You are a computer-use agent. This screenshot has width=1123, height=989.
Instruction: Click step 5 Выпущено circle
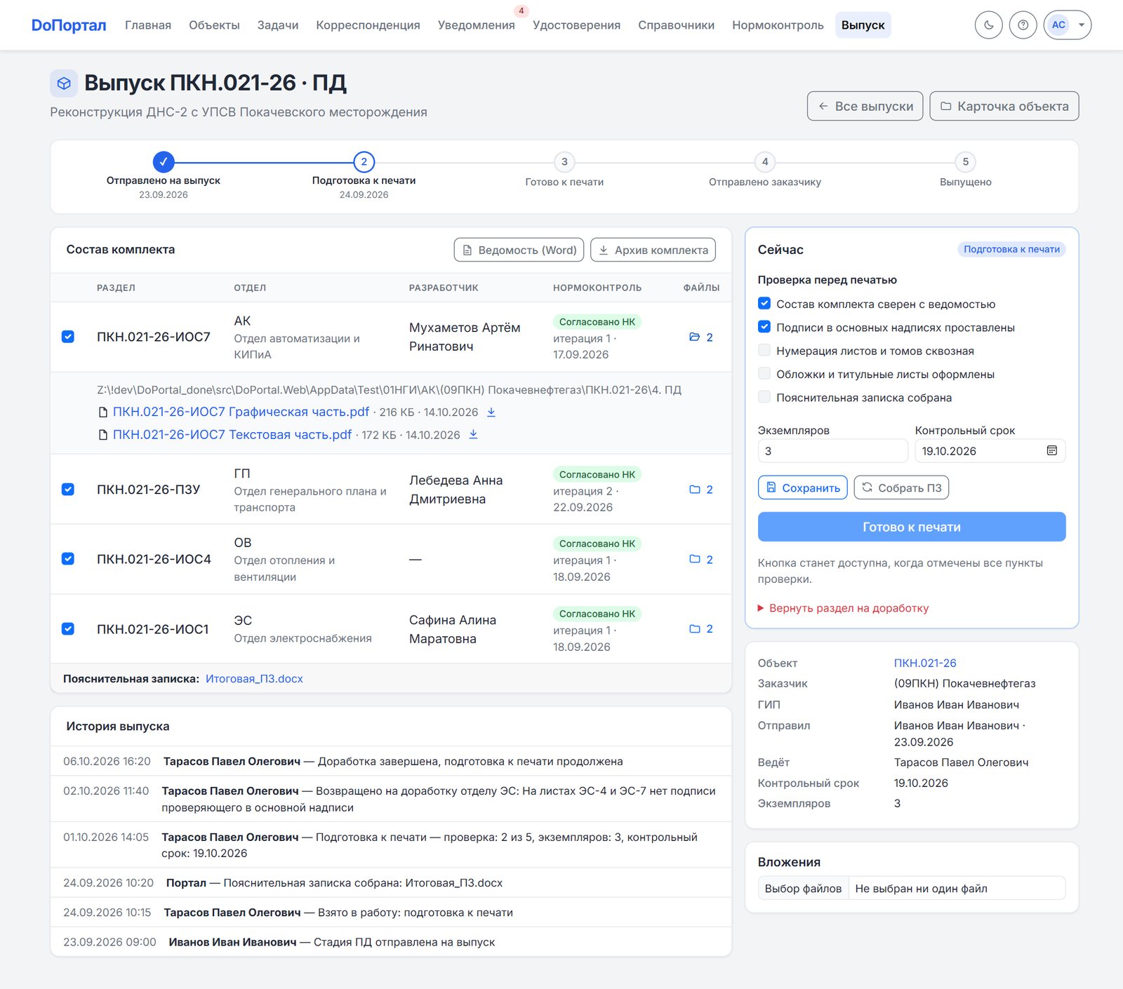[966, 162]
